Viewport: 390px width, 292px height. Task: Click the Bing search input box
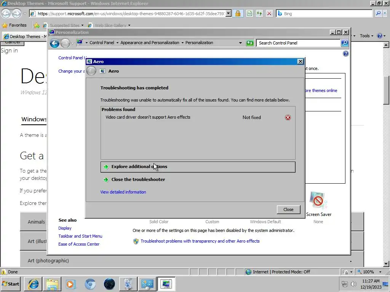coord(324,14)
